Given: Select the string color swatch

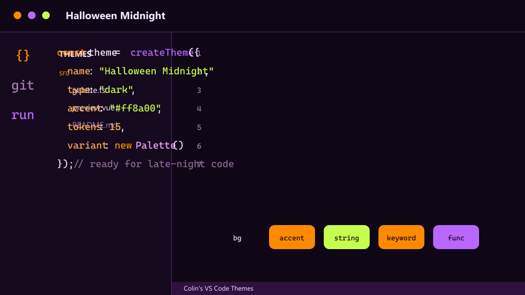Looking at the screenshot, I should [x=347, y=237].
